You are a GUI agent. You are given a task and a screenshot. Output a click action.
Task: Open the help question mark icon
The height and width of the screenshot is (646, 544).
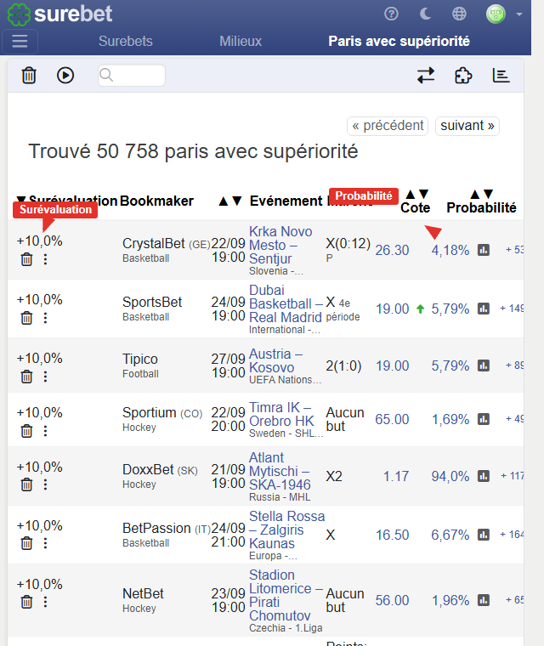tap(391, 14)
